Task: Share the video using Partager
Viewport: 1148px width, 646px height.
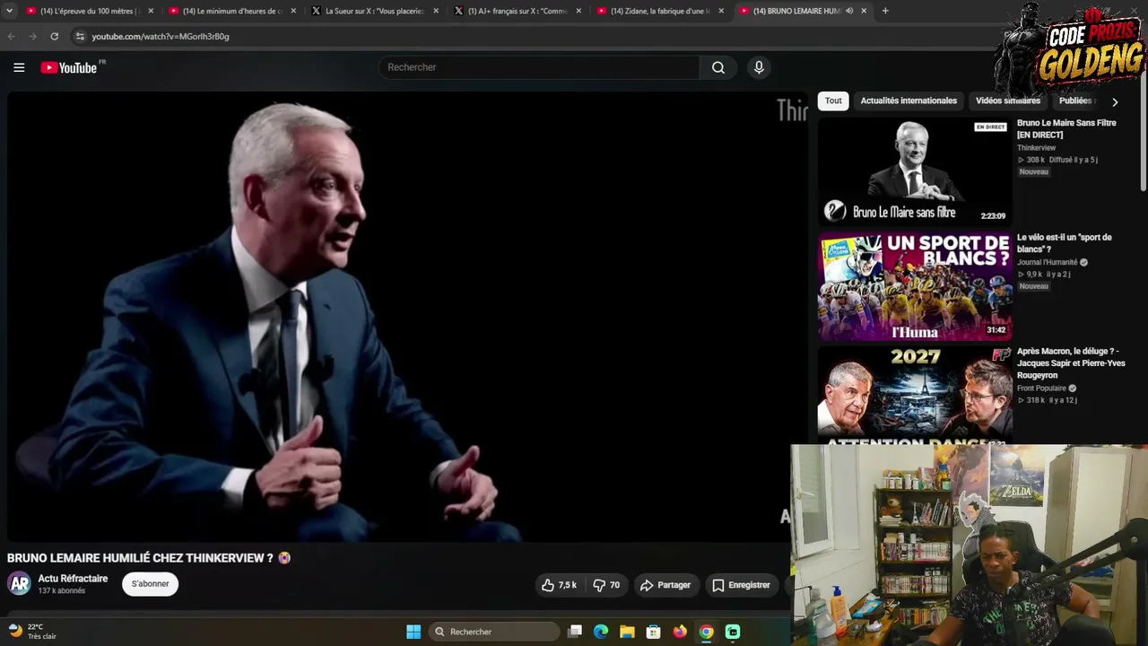Action: pos(665,585)
